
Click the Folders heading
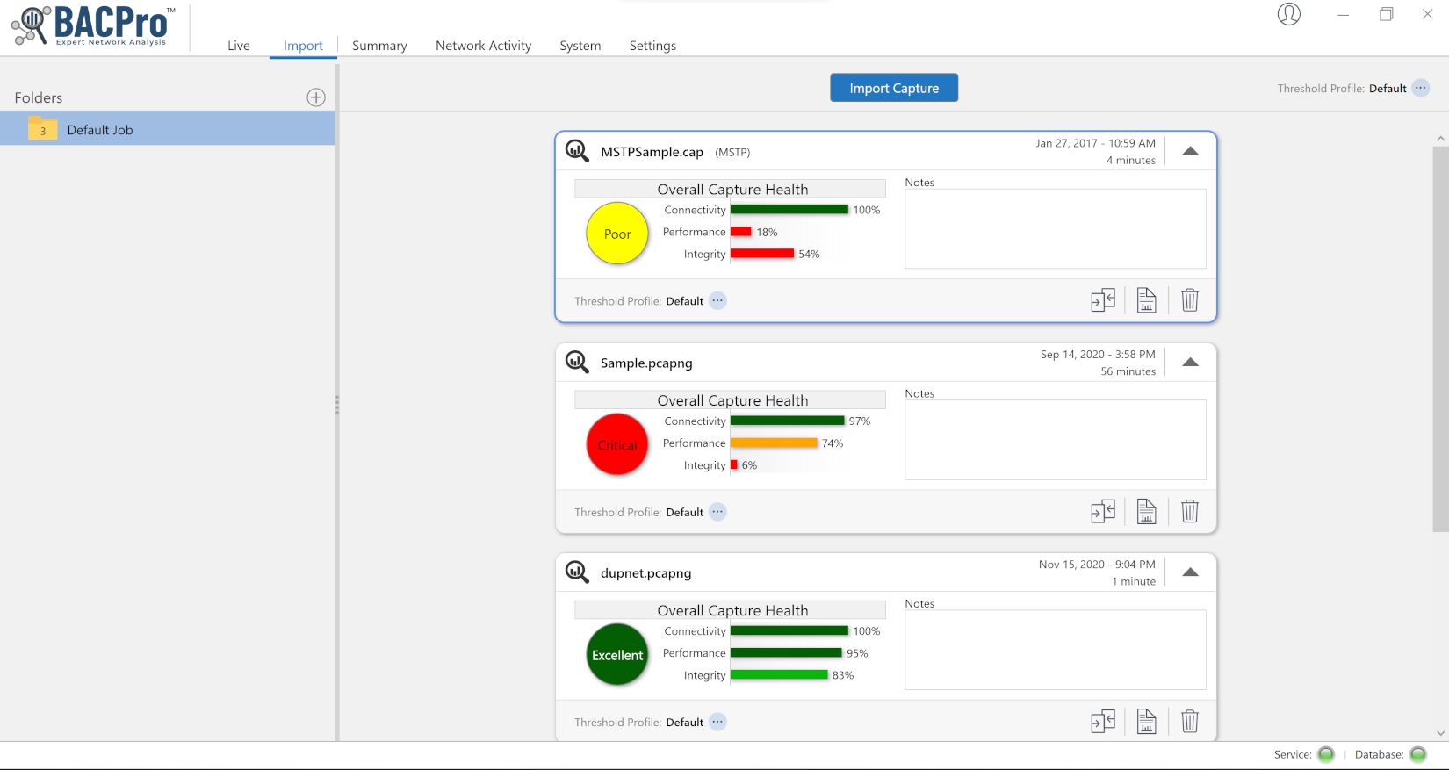click(39, 97)
